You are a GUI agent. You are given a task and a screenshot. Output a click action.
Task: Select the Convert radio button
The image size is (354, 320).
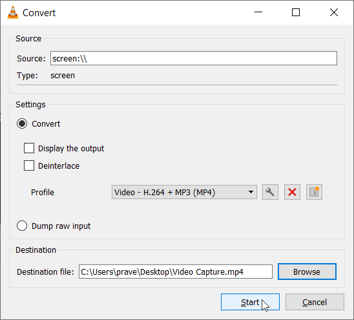pyautogui.click(x=22, y=123)
